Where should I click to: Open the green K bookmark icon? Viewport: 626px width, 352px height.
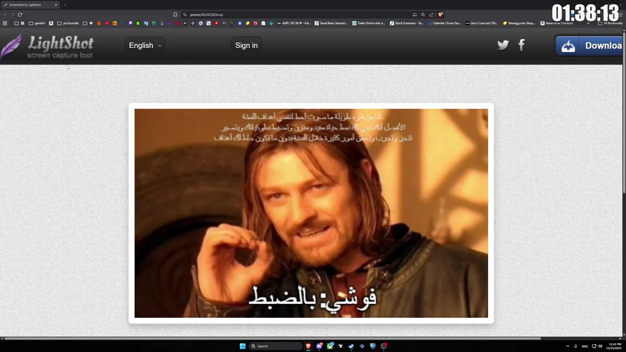pyautogui.click(x=138, y=23)
